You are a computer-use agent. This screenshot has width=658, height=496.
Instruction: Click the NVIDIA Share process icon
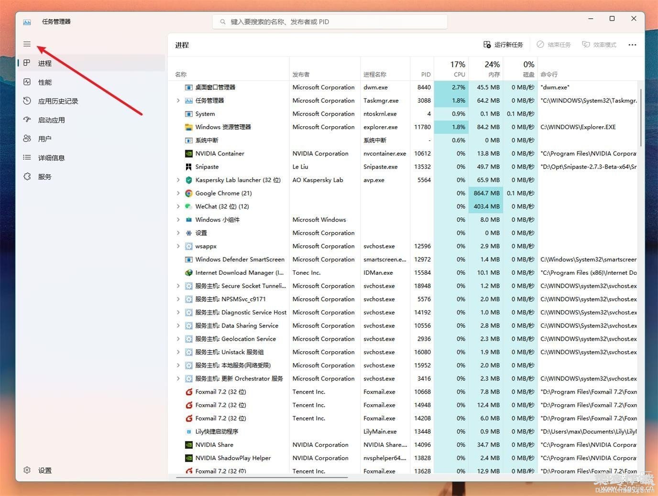click(188, 444)
